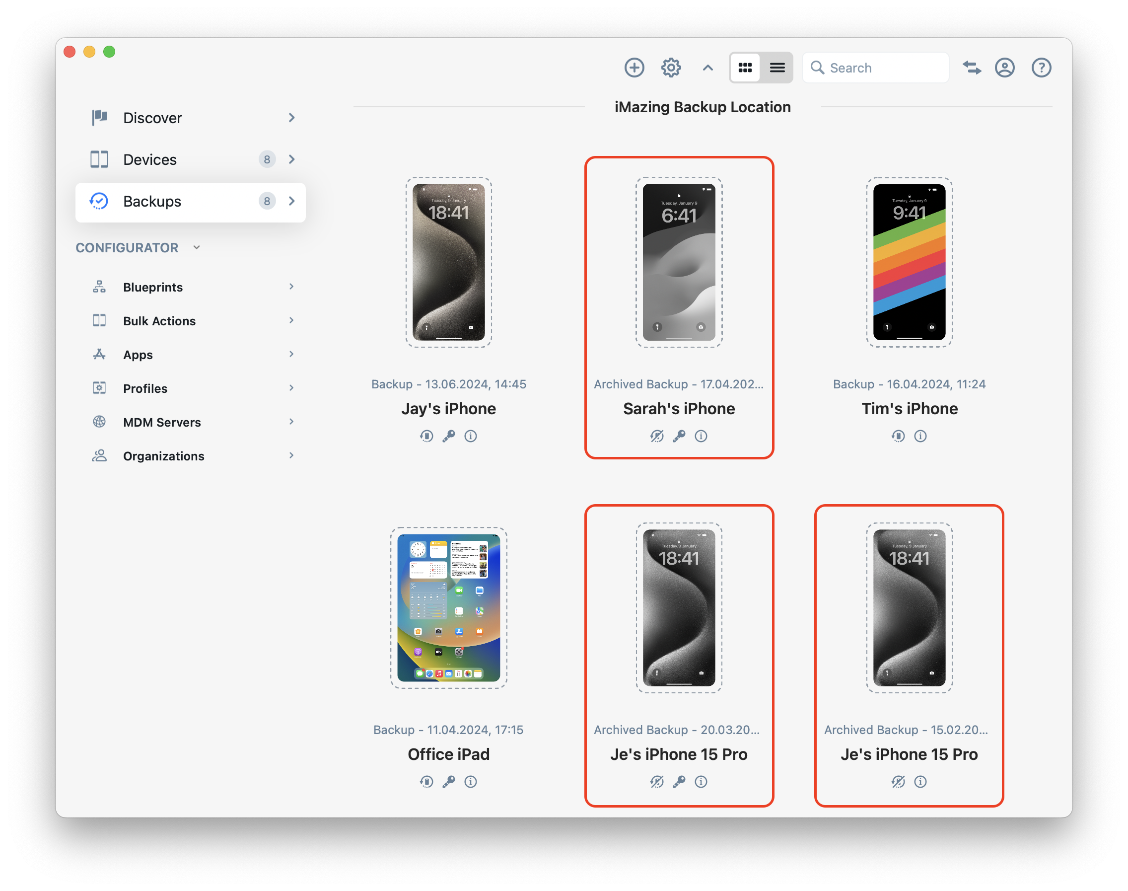Click backup status icon under Office iPad
This screenshot has height=891, width=1128.
[426, 781]
